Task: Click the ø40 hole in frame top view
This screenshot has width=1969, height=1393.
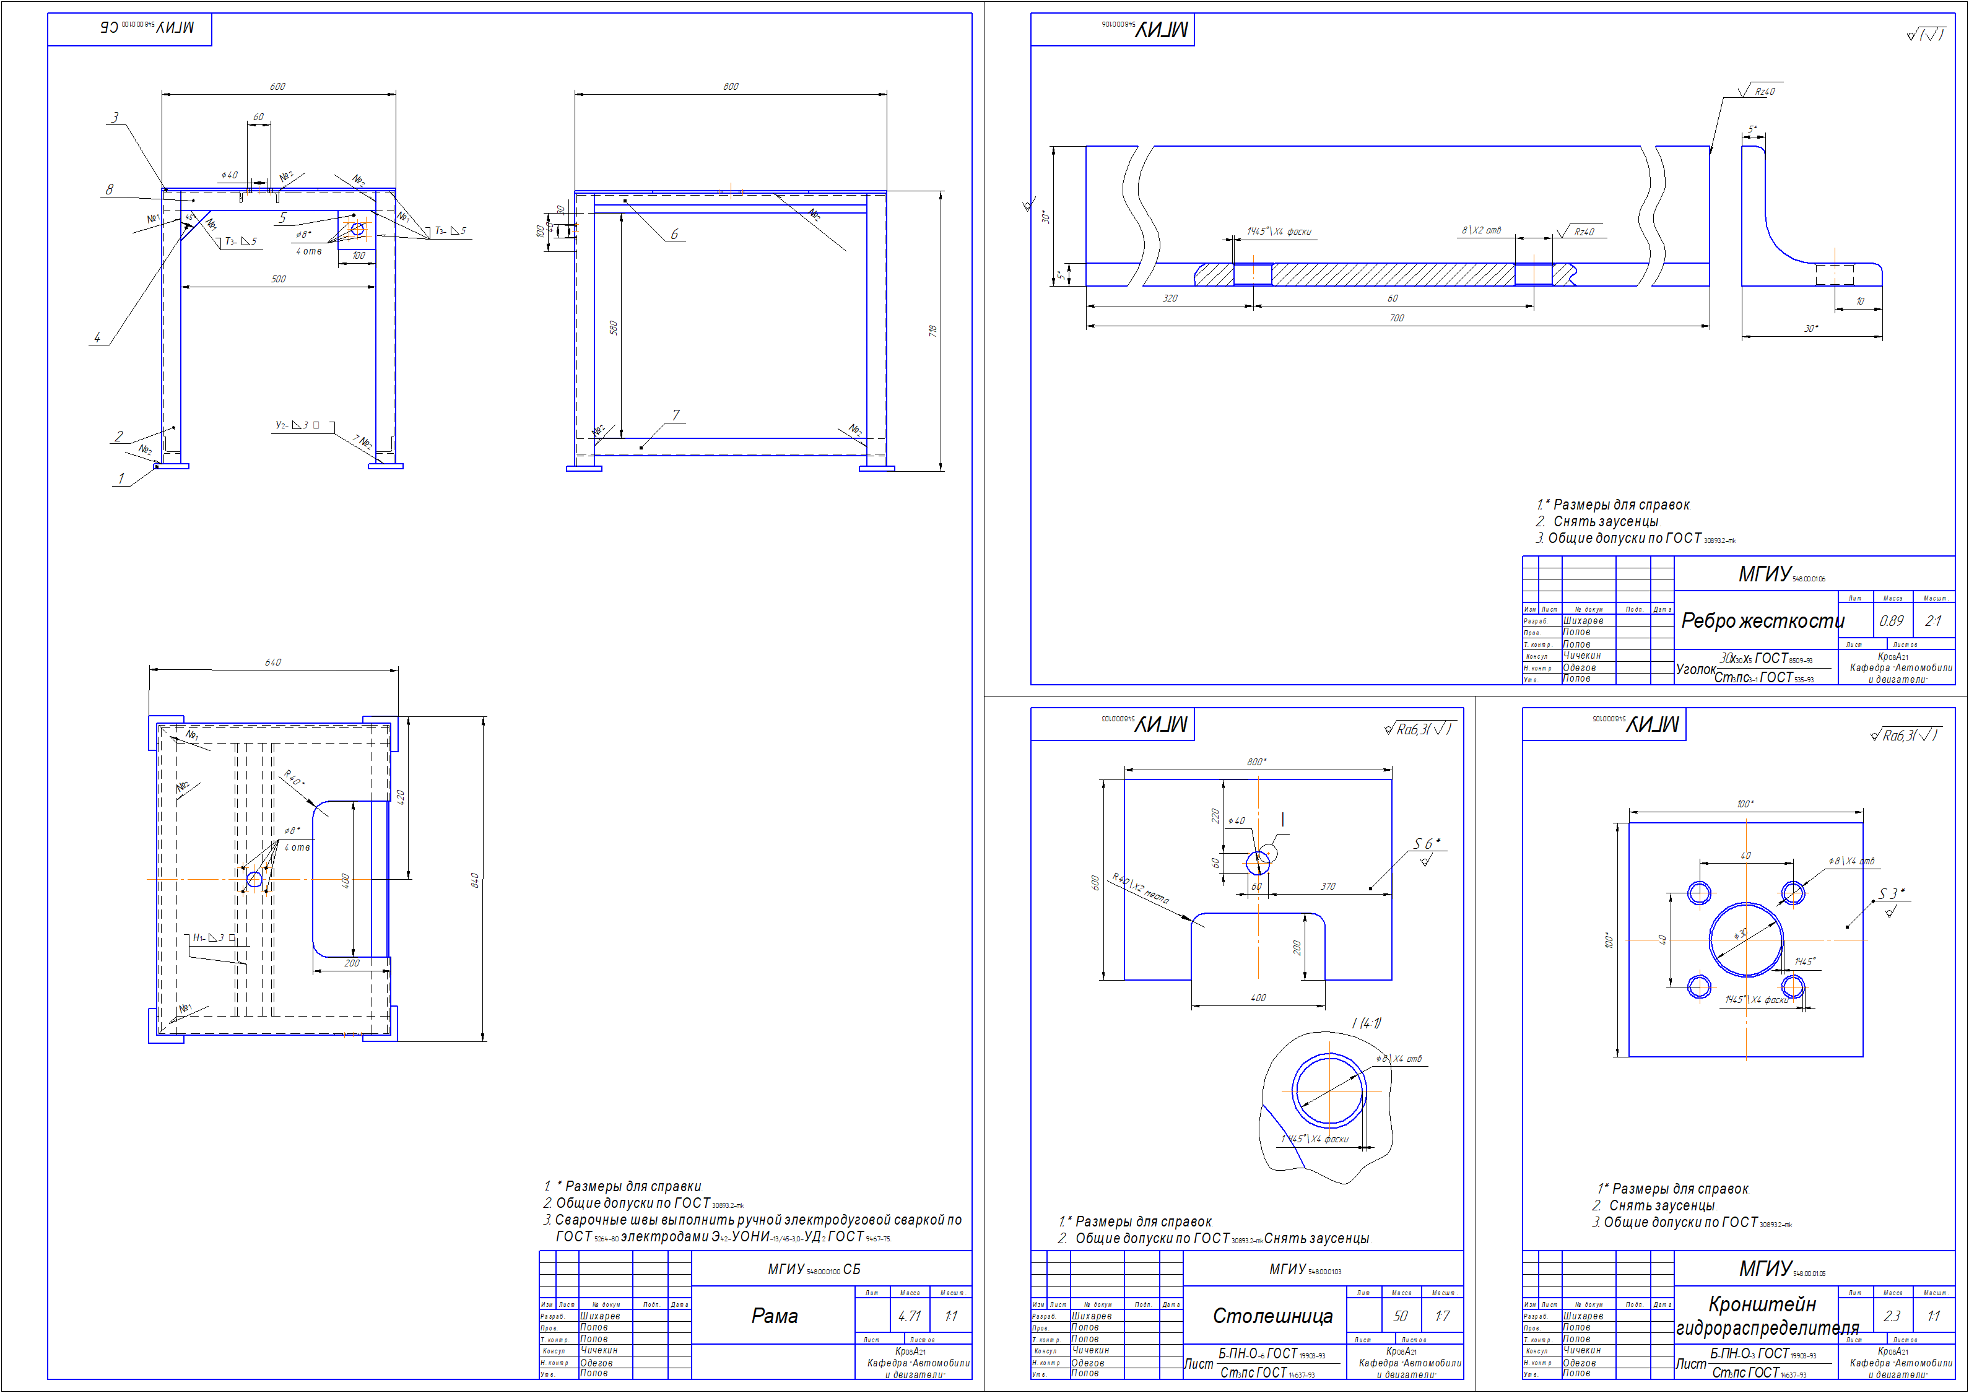Action: pyautogui.click(x=254, y=879)
